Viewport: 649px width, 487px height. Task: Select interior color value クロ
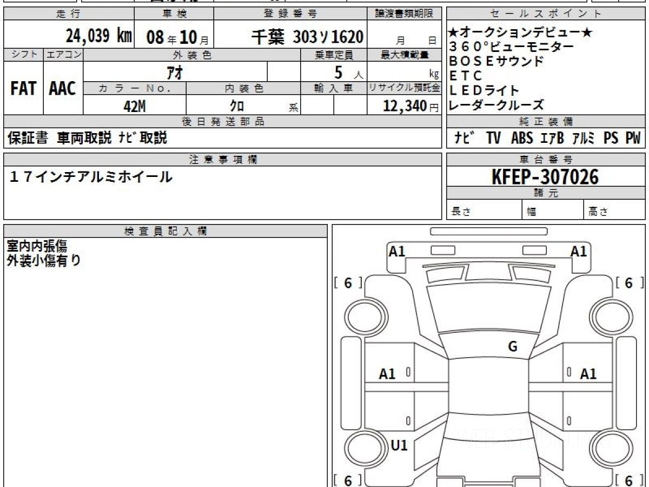coord(237,106)
